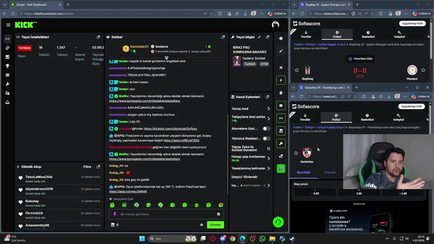Image resolution: width=434 pixels, height=244 pixels.
Task: Star the Gaziantep team as favorite
Action: 296,153
